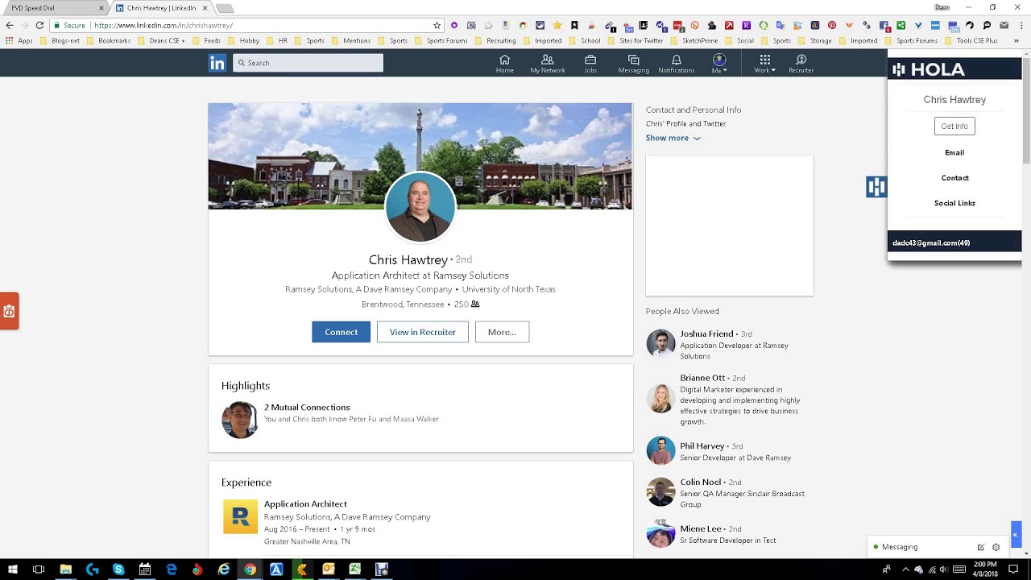Open Social Links in Hola panel
Image resolution: width=1031 pixels, height=580 pixels.
click(x=954, y=203)
